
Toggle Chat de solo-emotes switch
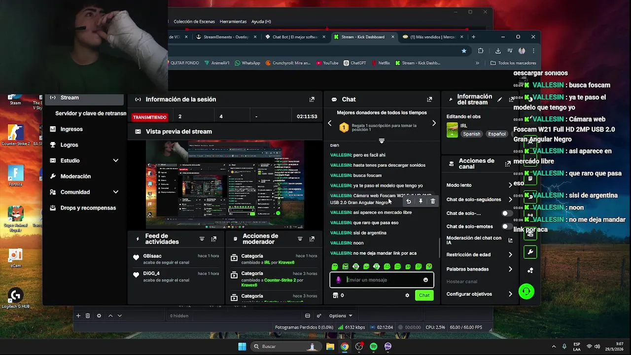point(506,227)
